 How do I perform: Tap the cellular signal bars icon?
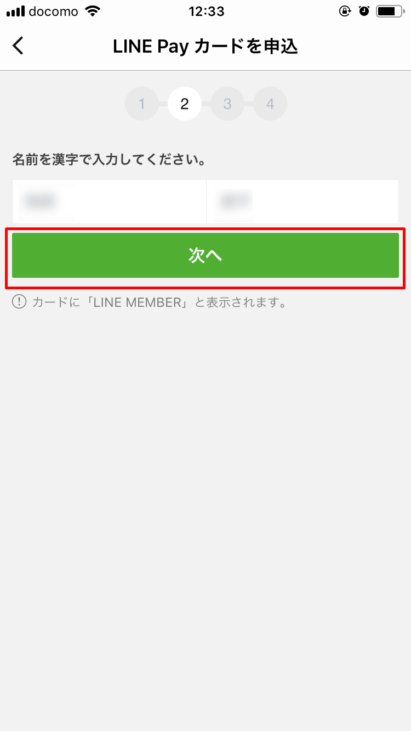click(x=16, y=12)
